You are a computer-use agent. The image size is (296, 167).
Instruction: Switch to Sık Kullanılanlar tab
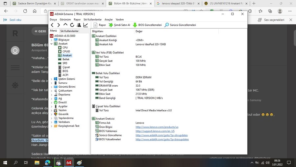click(69, 31)
